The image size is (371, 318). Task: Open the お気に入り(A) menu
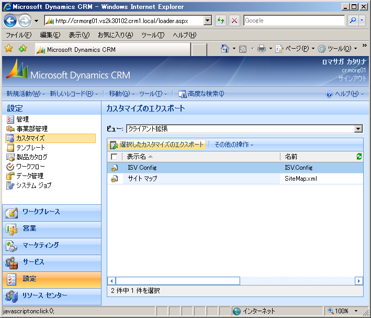point(116,35)
